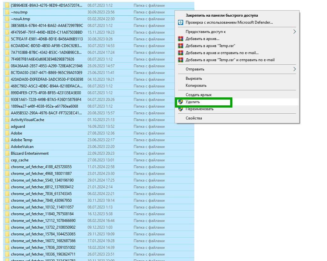The image size is (327, 261).
Task: Click the date '17.01.2024 19:28' cell
Action: [101, 241]
